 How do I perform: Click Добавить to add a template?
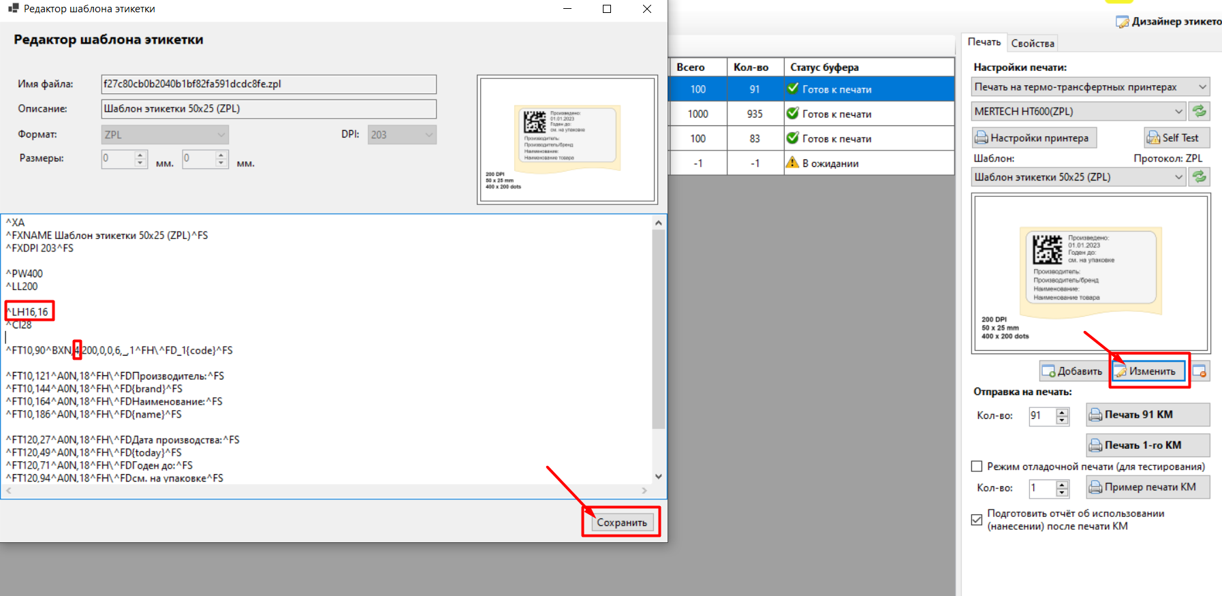[1073, 371]
